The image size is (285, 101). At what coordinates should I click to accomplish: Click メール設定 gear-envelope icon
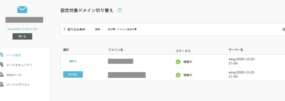[x=1, y=55]
